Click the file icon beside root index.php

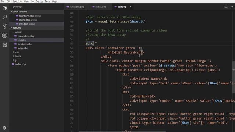coord(13,64)
